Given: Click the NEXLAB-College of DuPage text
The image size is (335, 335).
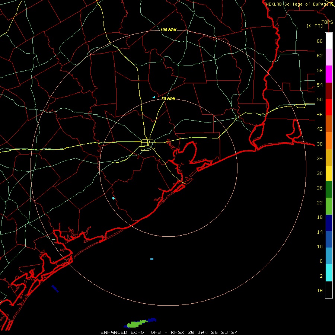Looking at the screenshot, I should tap(297, 4).
